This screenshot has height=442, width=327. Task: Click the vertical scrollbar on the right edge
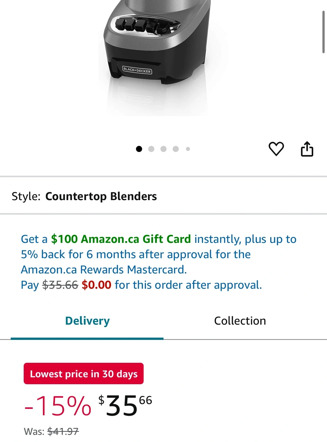pos(323,32)
